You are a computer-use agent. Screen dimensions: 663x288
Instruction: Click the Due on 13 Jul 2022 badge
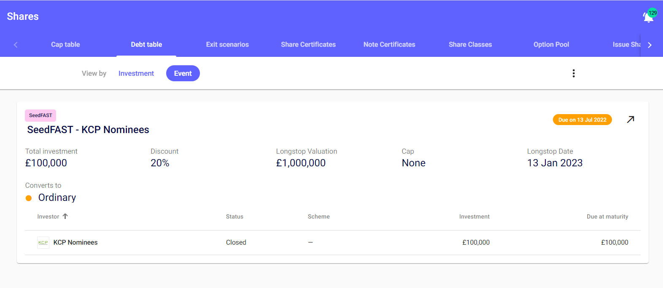[x=582, y=120]
